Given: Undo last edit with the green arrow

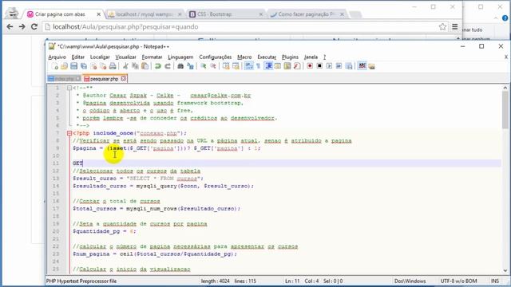Looking at the screenshot, I should point(158,66).
